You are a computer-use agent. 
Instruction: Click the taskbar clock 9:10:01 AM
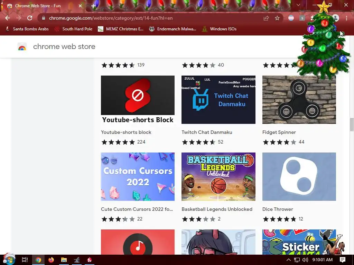[x=323, y=260]
